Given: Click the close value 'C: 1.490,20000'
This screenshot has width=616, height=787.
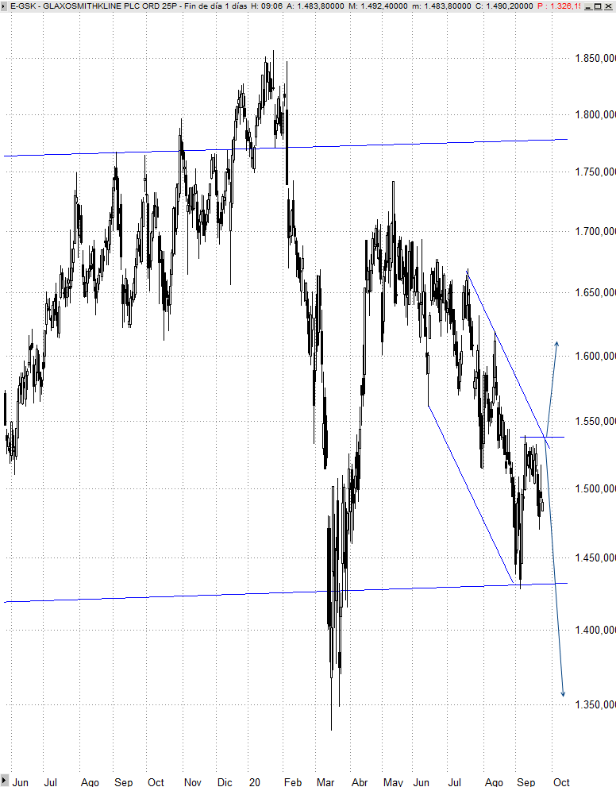Looking at the screenshot, I should pos(504,6).
